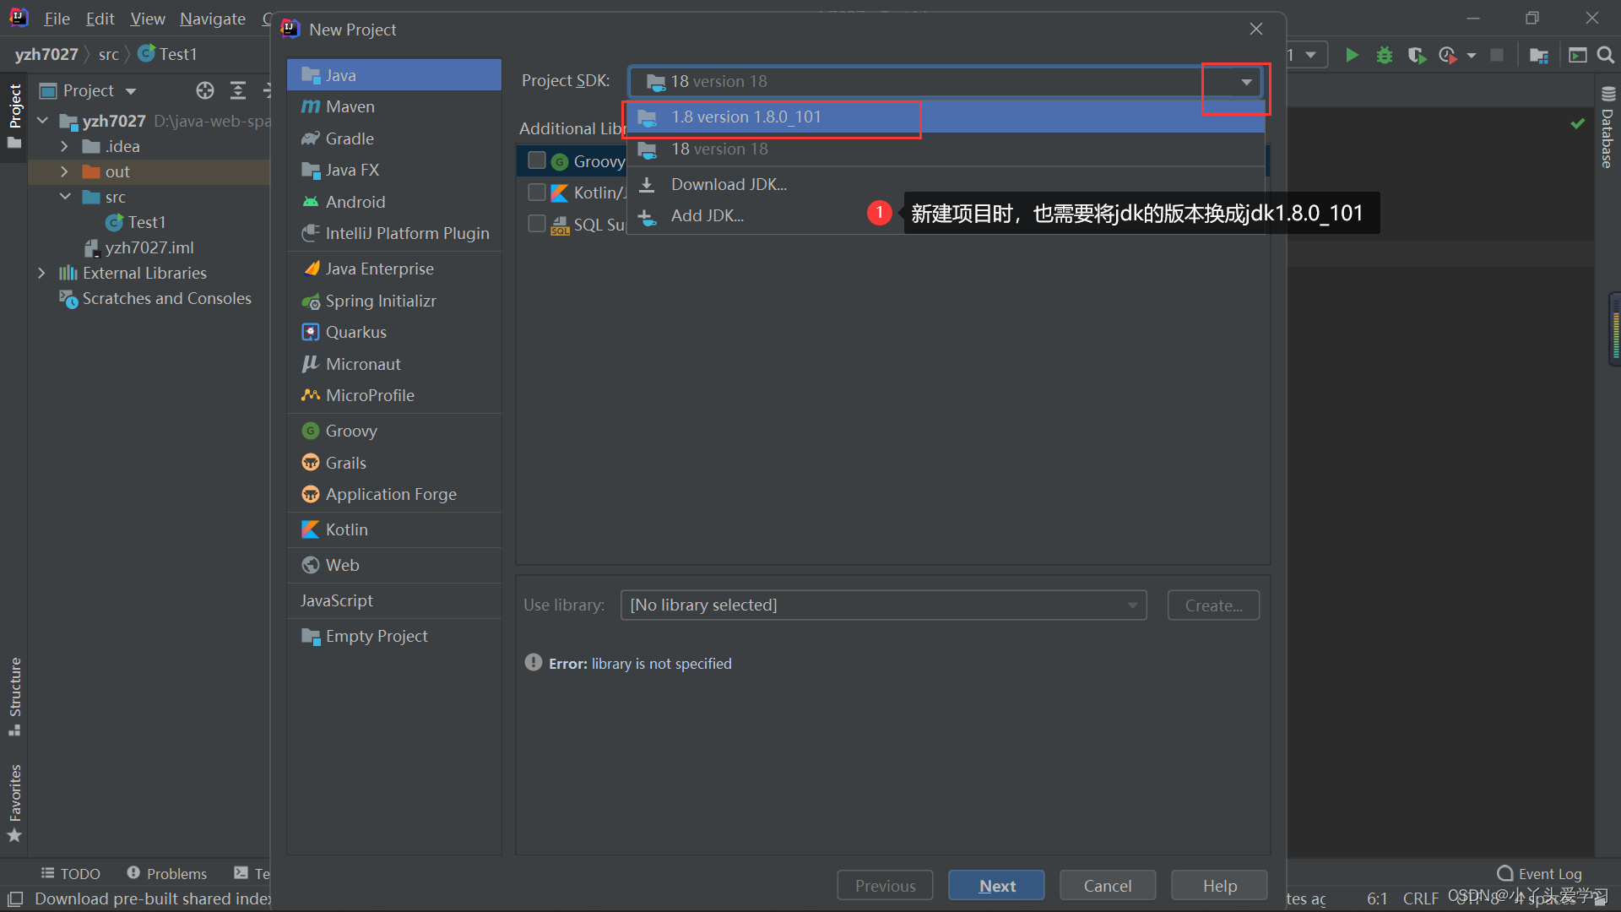Expand the .idea folder

[x=64, y=146]
